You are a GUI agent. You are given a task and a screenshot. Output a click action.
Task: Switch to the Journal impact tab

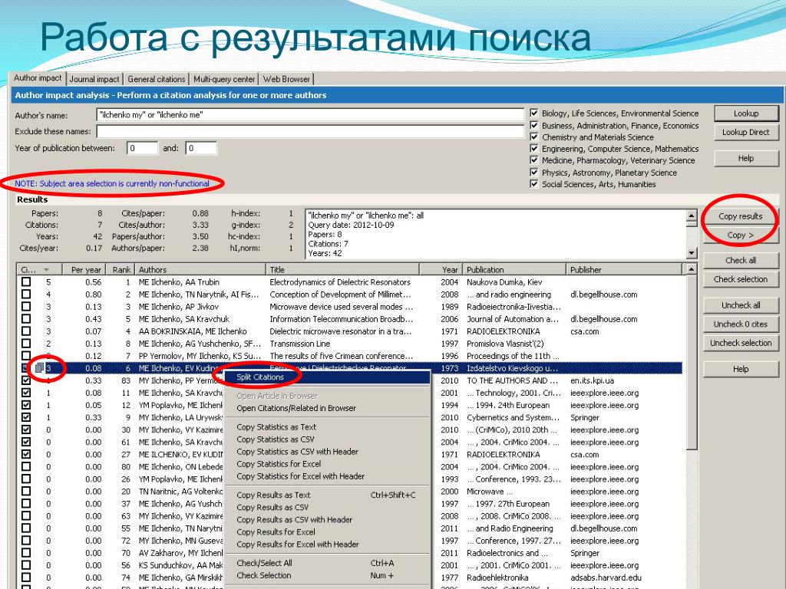(94, 79)
